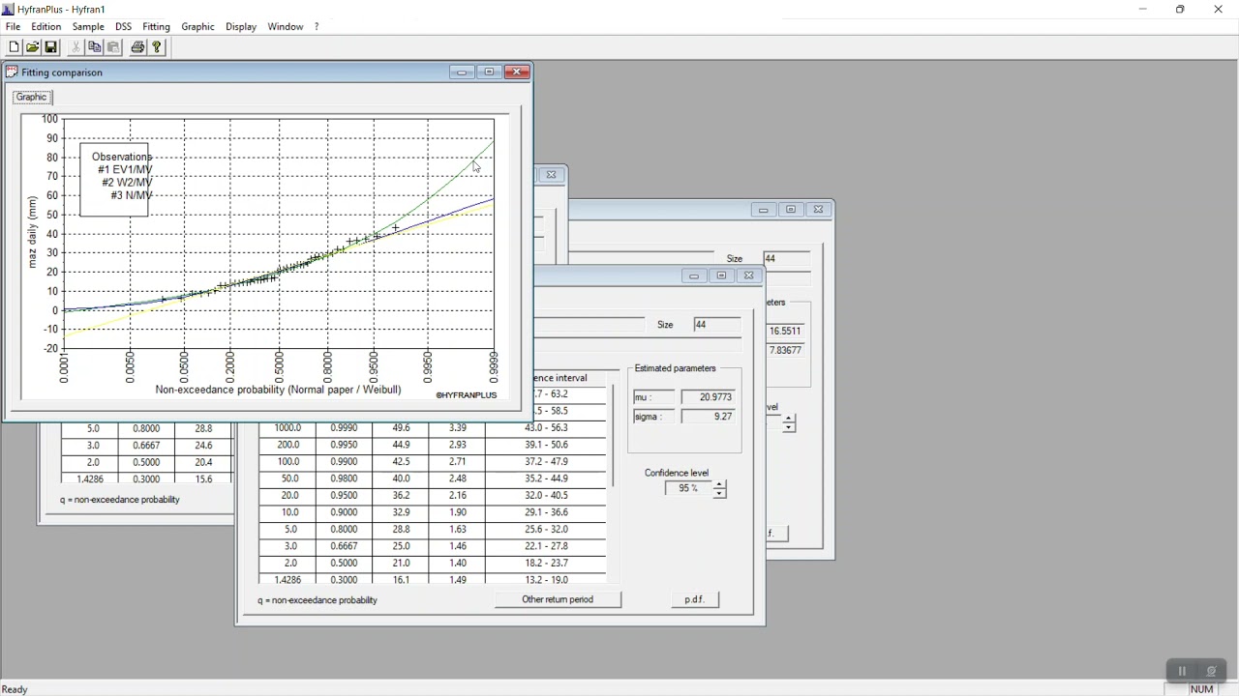The width and height of the screenshot is (1239, 696).
Task: Click the Other return period button
Action: click(558, 599)
